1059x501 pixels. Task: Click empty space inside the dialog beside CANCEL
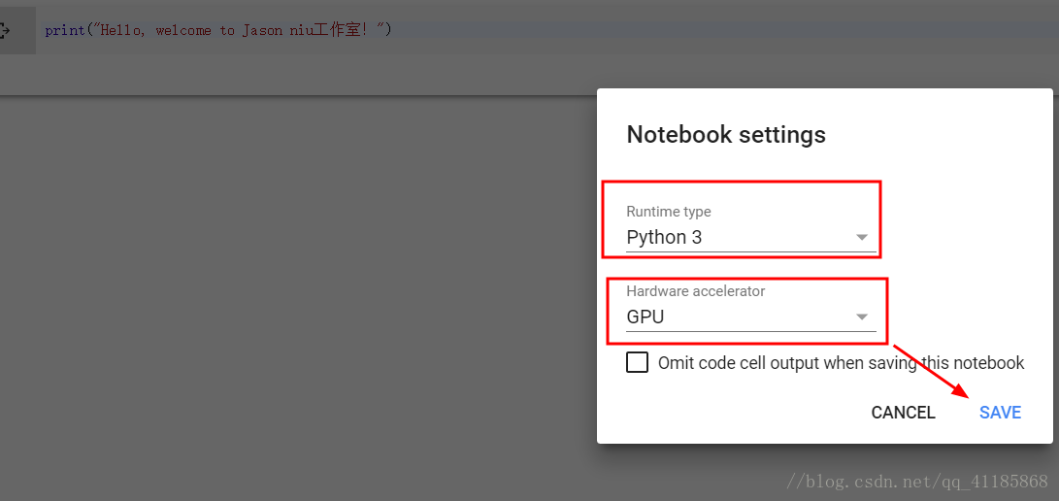pyautogui.click(x=738, y=413)
